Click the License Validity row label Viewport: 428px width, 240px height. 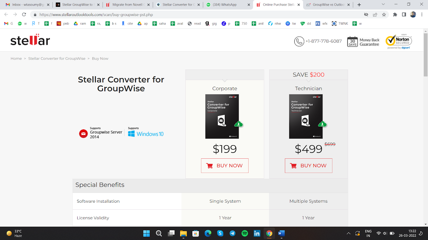(x=93, y=218)
